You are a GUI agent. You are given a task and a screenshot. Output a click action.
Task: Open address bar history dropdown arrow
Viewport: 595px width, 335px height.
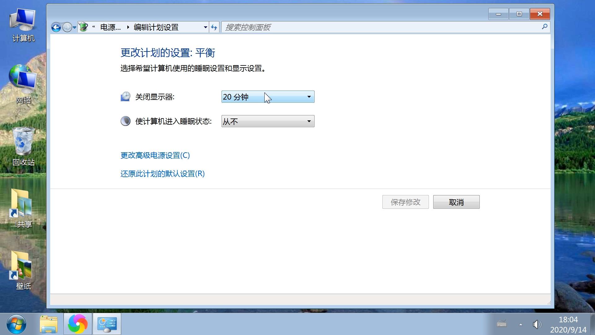coord(205,27)
